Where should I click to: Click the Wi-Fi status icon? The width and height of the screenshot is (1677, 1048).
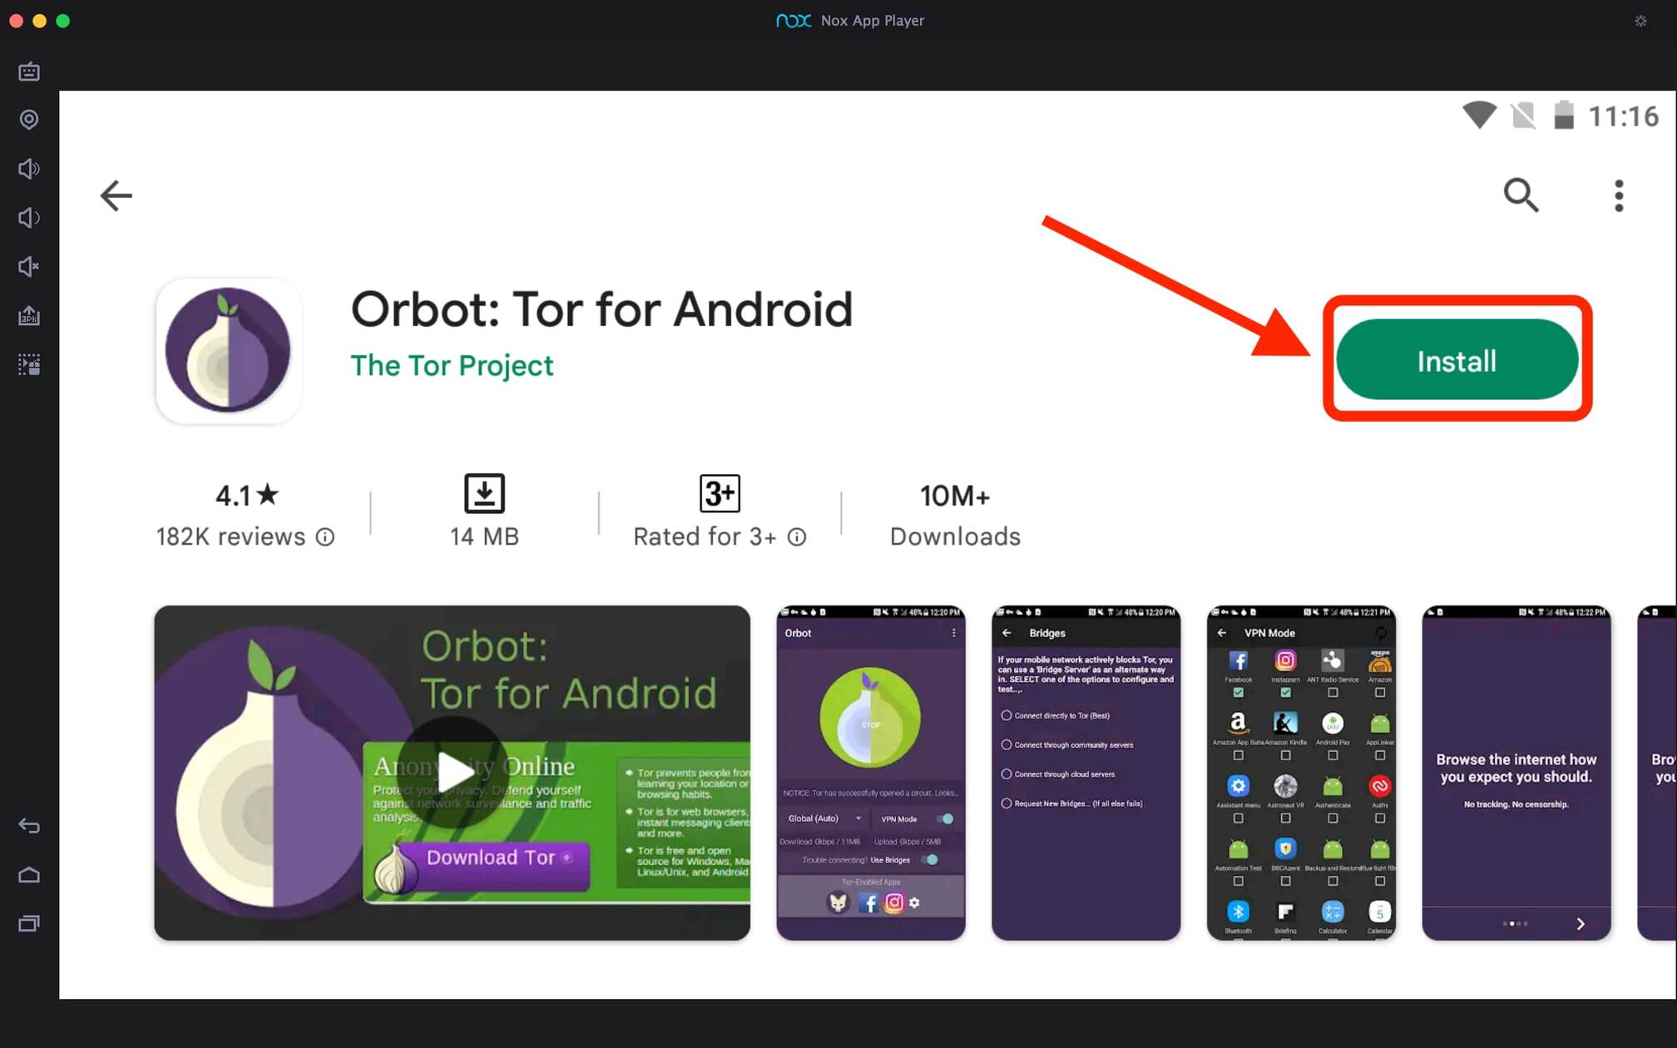(1479, 116)
